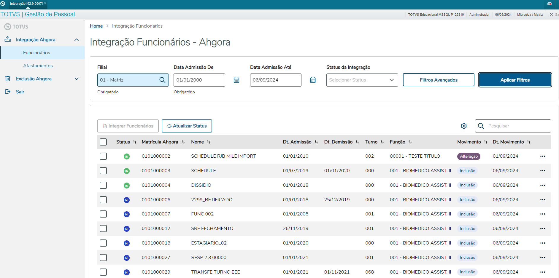Sort table by Status column

[135, 142]
